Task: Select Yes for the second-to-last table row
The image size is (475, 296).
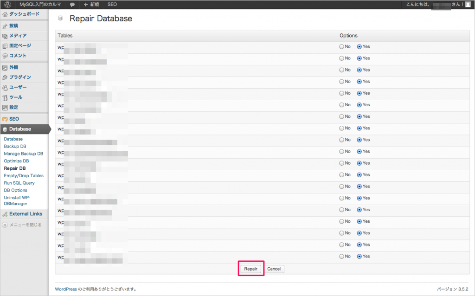Action: (359, 245)
